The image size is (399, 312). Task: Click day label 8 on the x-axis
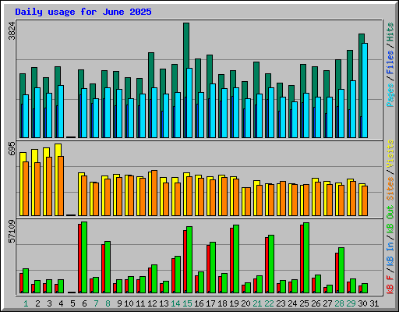[x=108, y=303]
